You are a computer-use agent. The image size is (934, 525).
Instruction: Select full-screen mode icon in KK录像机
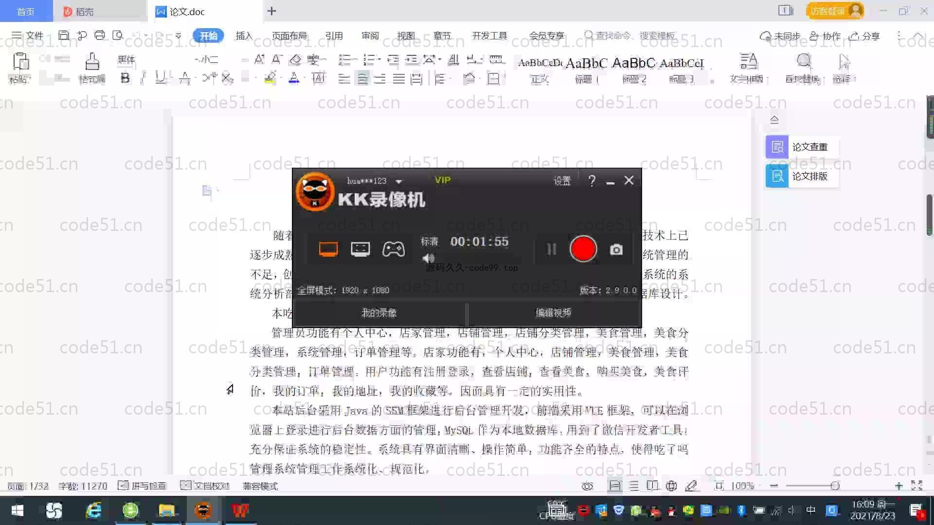pos(328,249)
